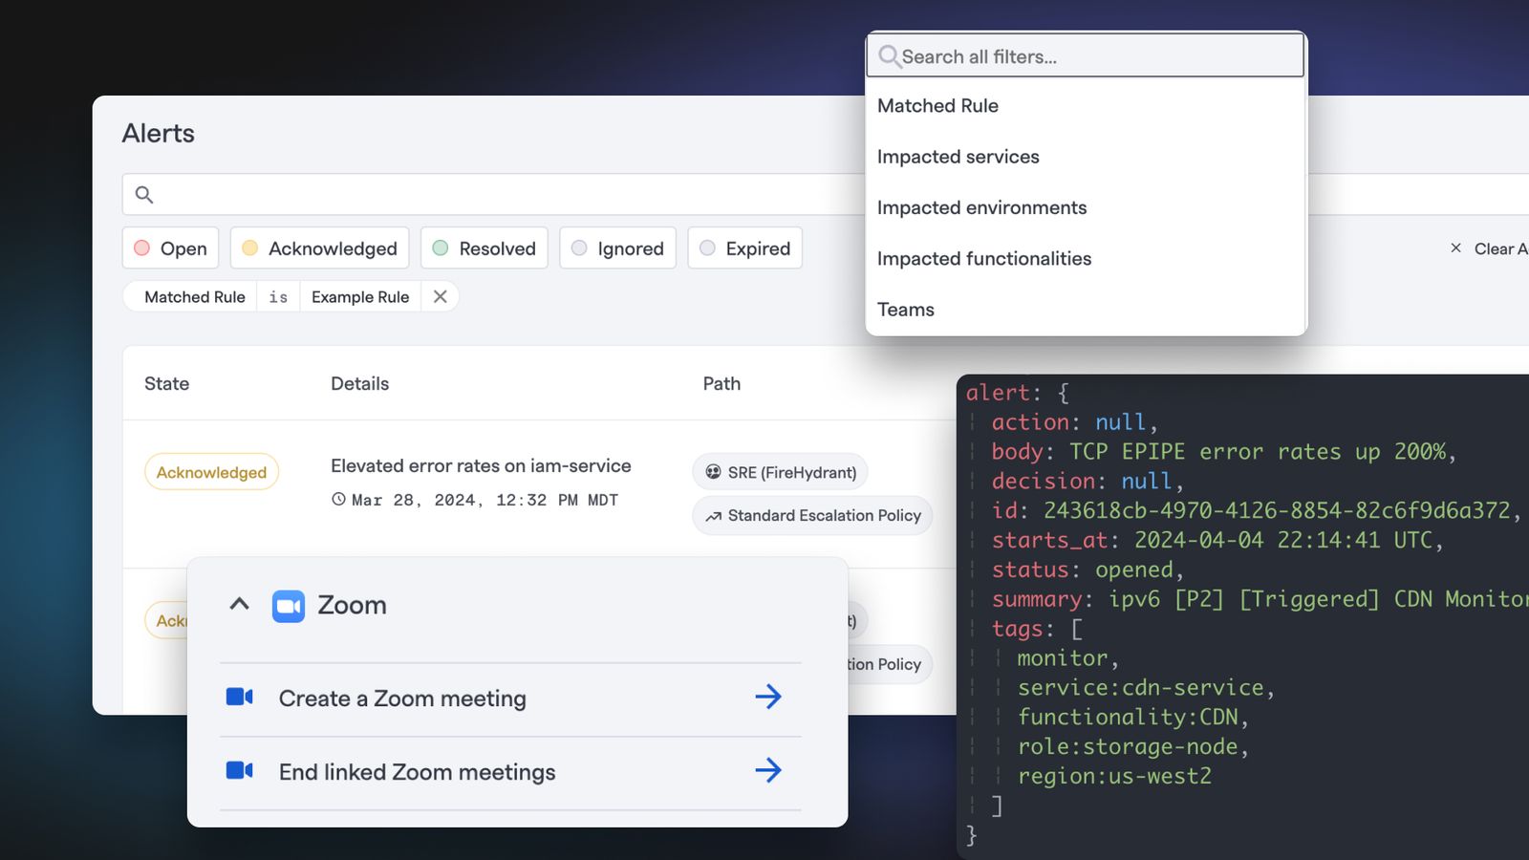This screenshot has height=860, width=1529.
Task: Focus the Search all filters field
Action: [x=1086, y=56]
